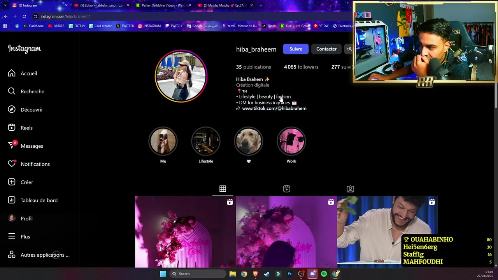
Task: Switch to Matchy Matchy Ep 57 tab
Action: point(224,5)
